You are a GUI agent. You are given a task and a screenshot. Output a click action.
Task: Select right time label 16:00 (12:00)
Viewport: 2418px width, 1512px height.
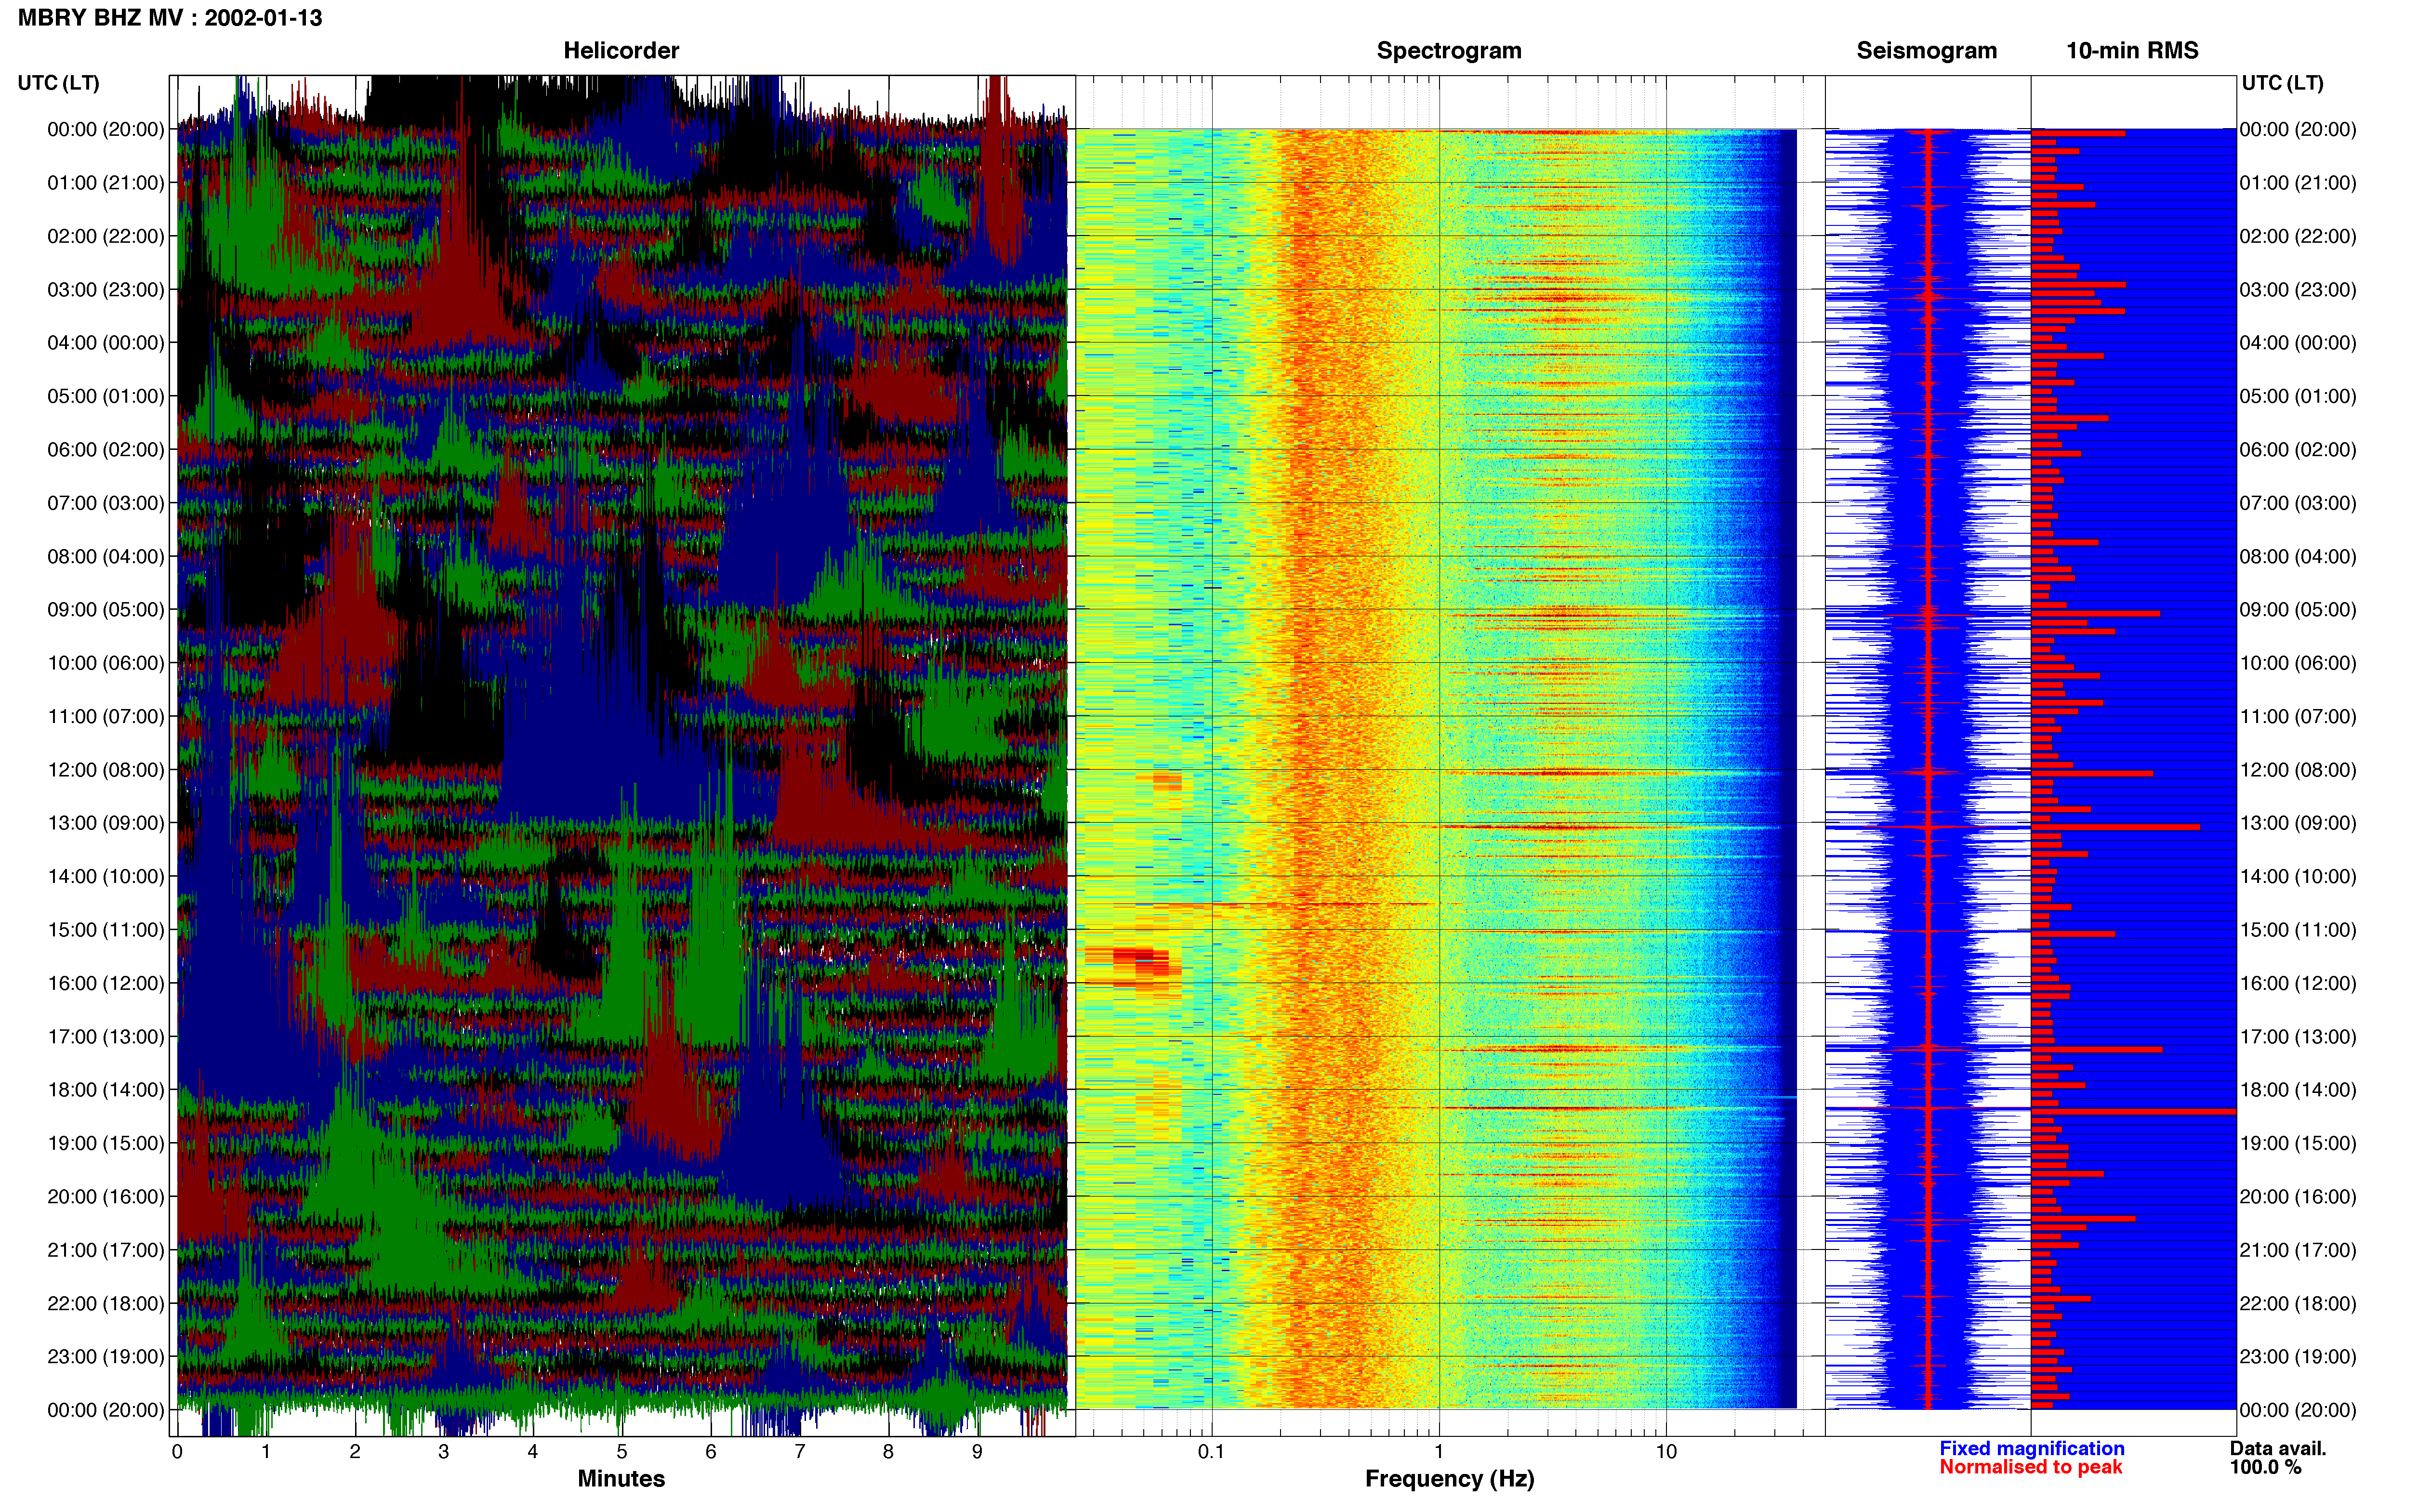point(2298,983)
